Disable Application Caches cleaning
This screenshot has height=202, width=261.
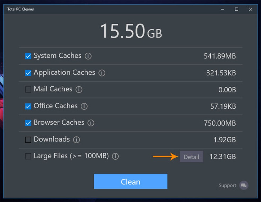coord(28,73)
